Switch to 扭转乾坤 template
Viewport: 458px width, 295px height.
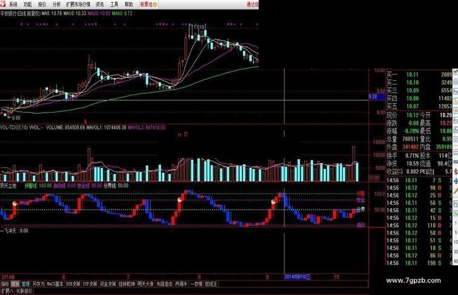point(127,283)
